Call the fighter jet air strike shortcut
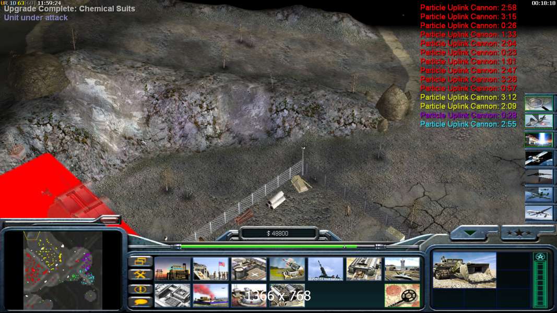Viewport: 557px width, 313px height. [x=539, y=122]
